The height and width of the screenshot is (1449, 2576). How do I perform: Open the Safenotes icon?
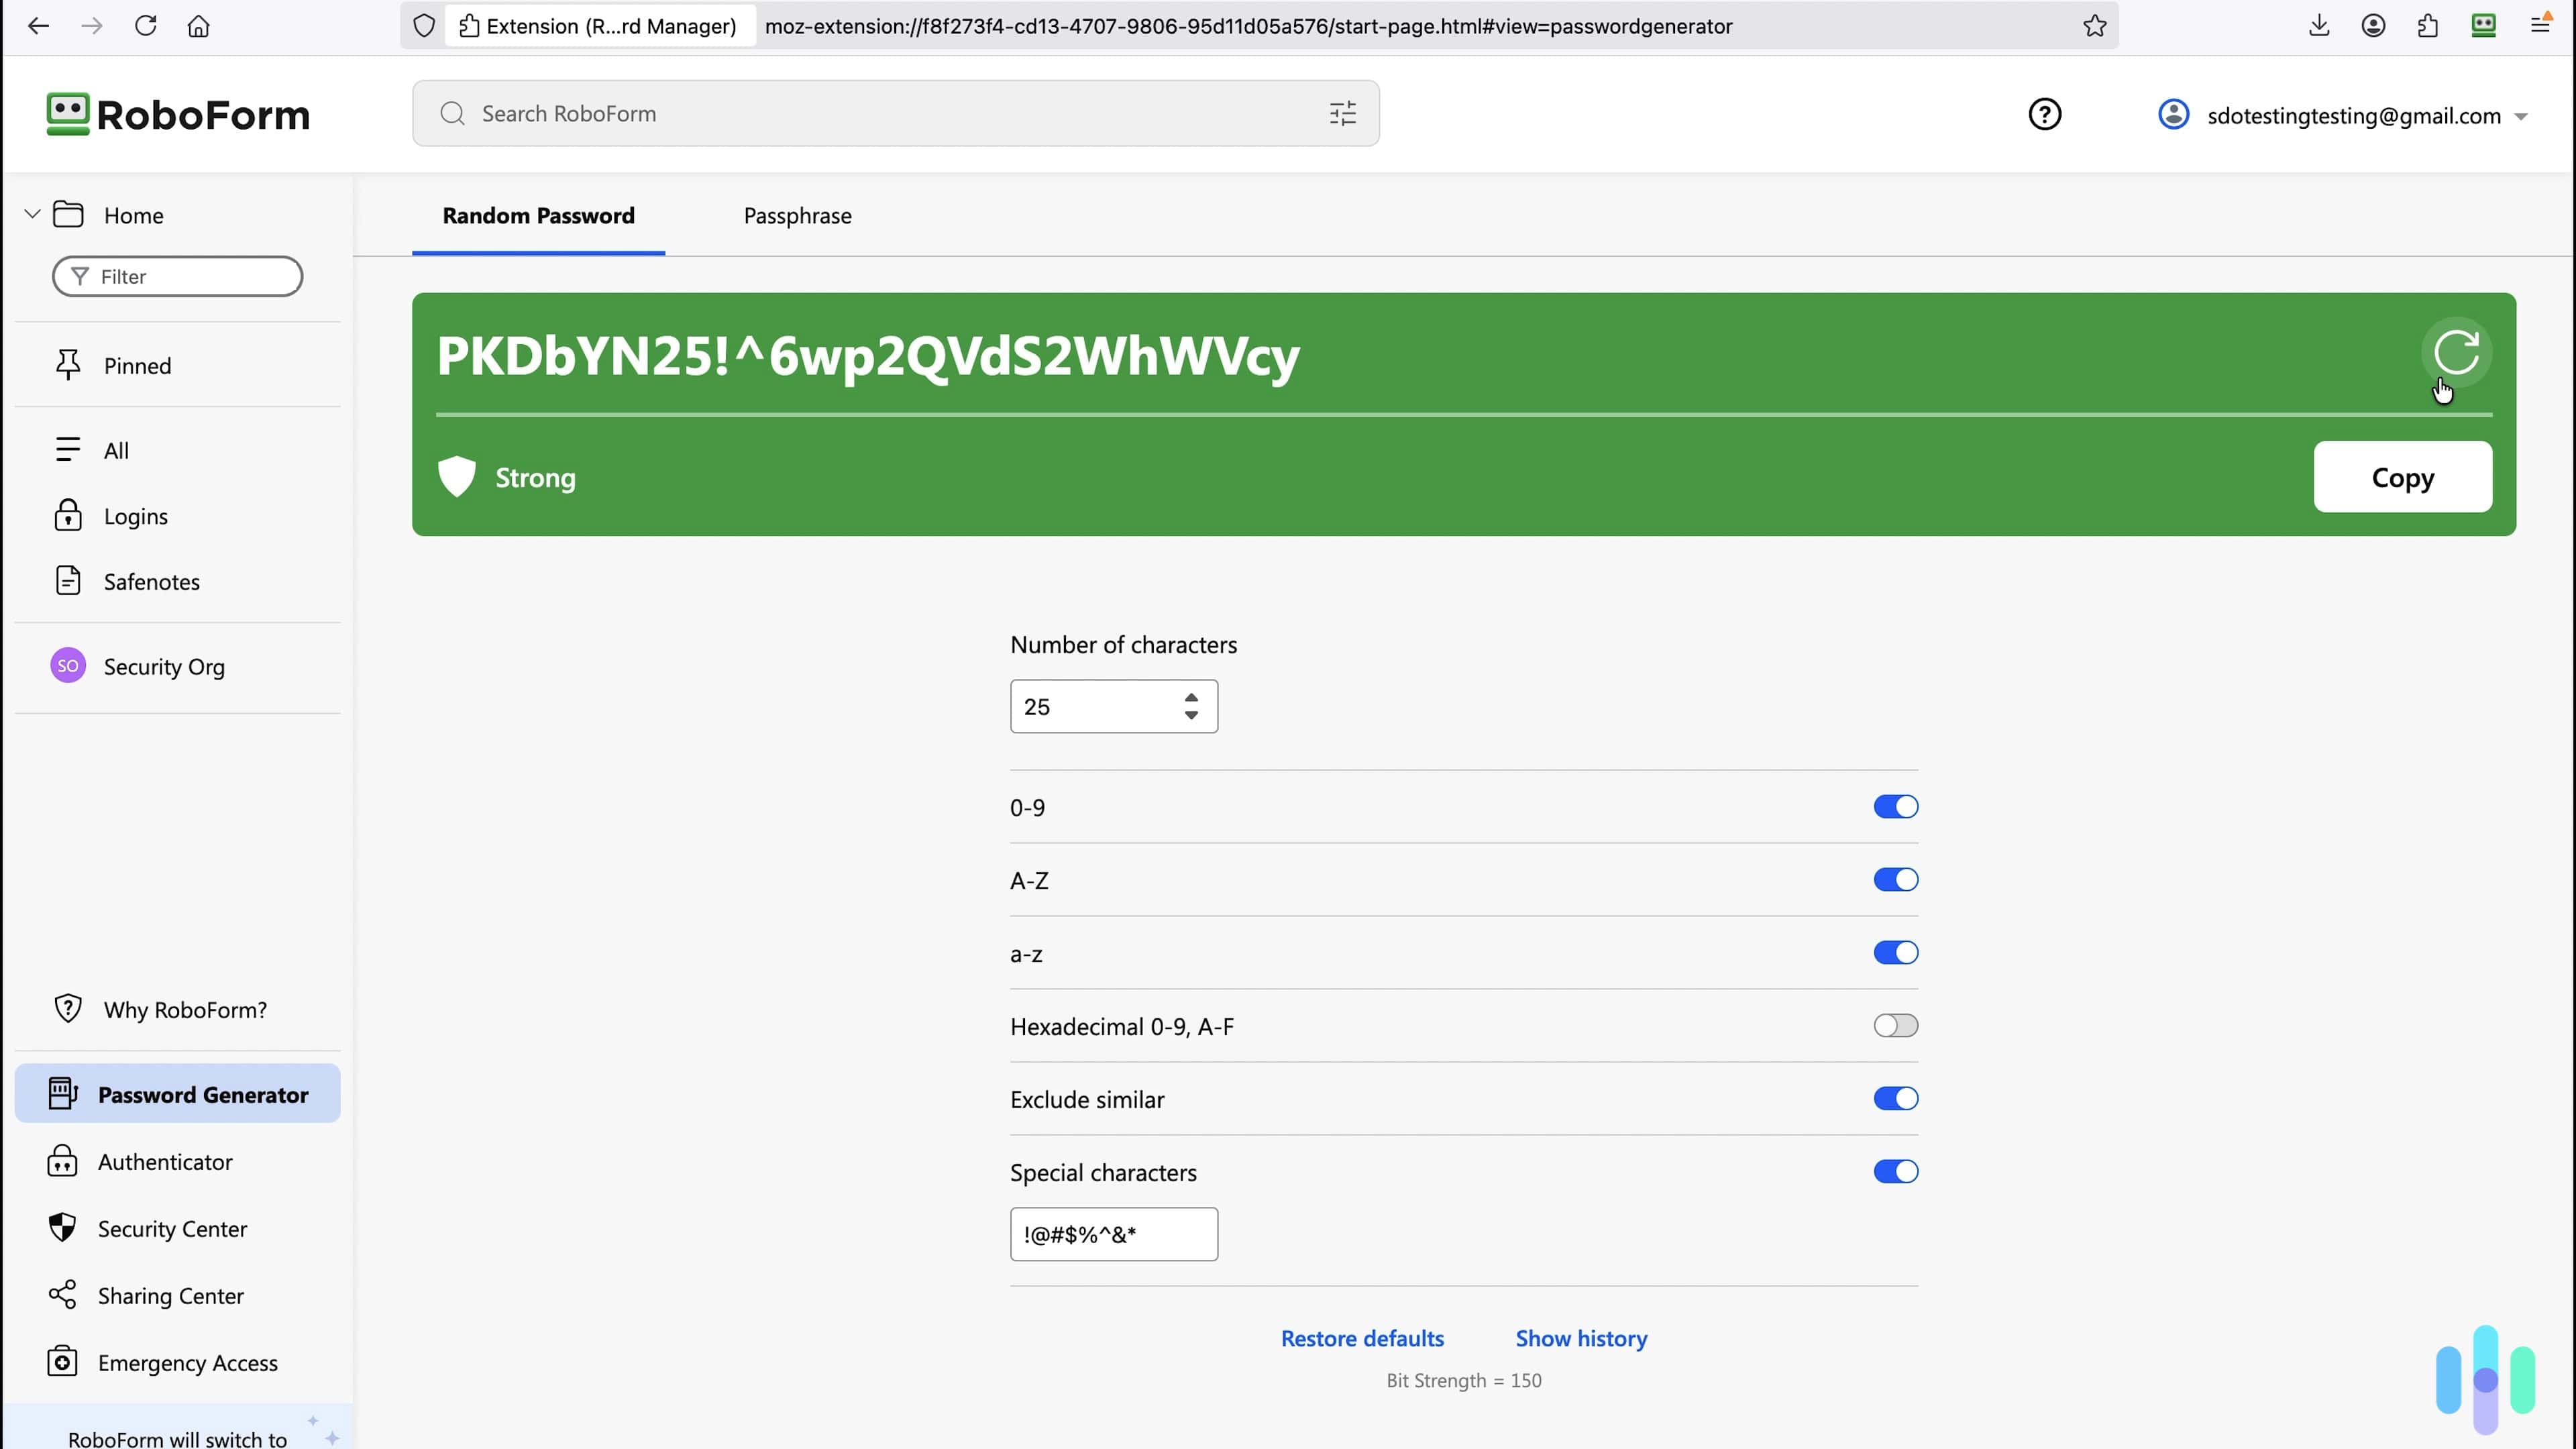click(67, 580)
